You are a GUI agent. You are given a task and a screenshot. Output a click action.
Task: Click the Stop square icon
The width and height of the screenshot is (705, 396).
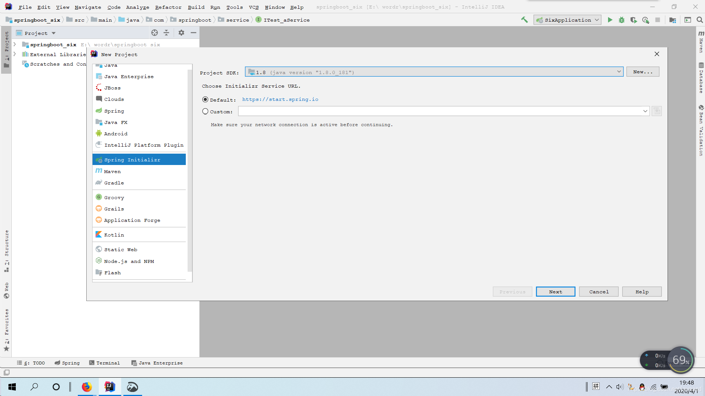[x=658, y=20]
